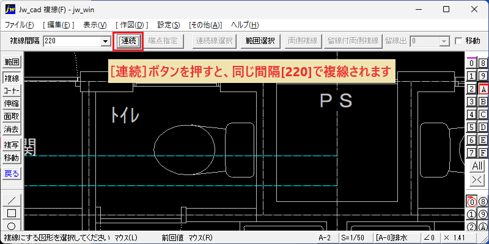Click the 連続 button

pos(128,41)
